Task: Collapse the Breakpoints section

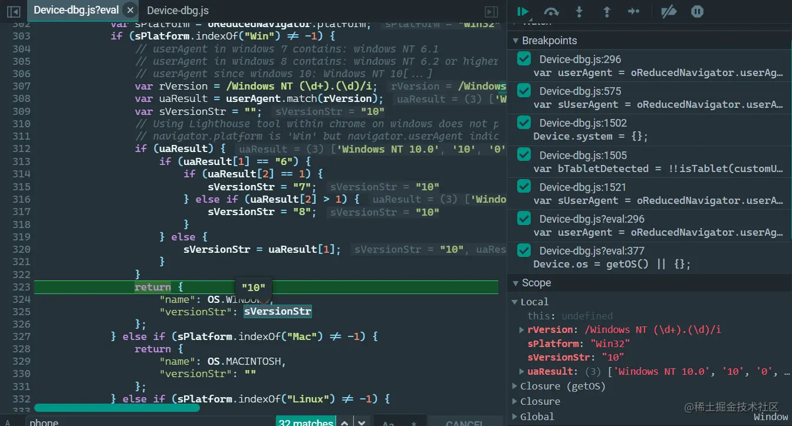Action: 514,41
